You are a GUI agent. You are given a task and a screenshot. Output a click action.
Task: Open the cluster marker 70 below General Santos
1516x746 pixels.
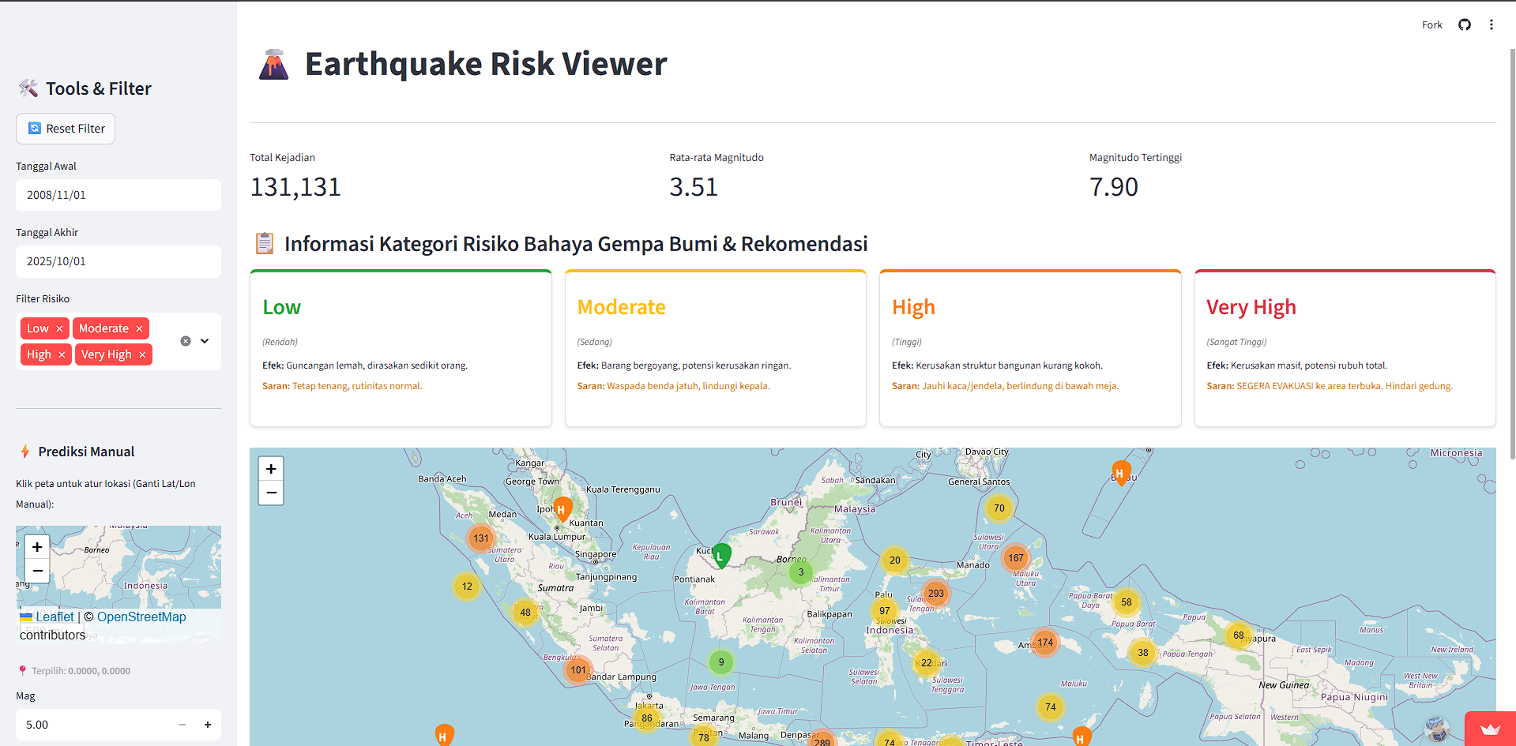(x=999, y=508)
